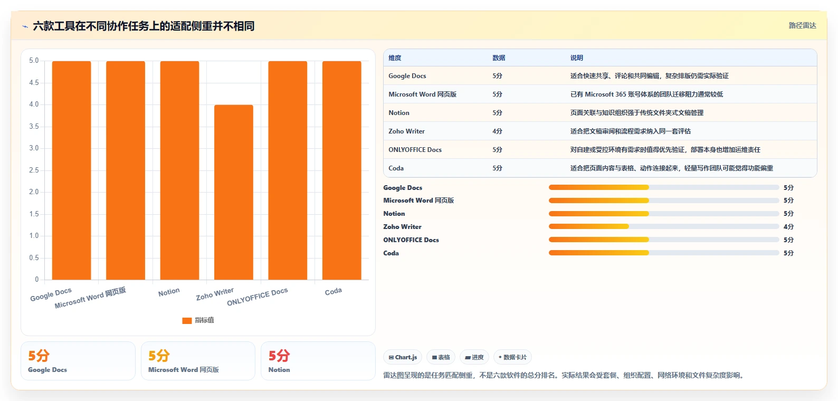Click the Zoho Writer label in the progress list

tap(403, 227)
